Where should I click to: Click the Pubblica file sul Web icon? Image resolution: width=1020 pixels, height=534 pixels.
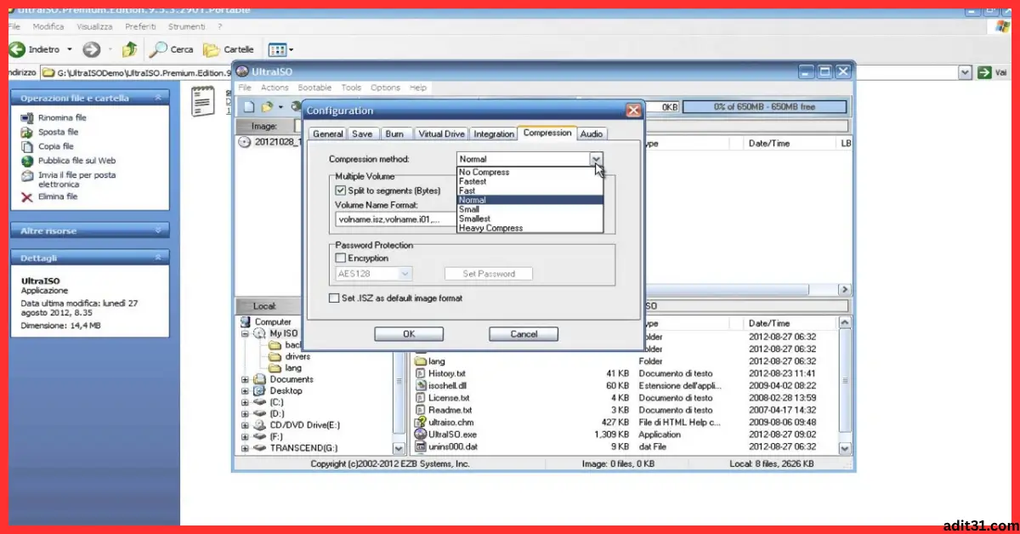(x=27, y=160)
